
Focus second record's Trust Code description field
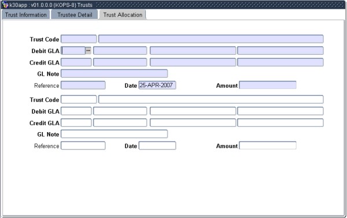211,100
